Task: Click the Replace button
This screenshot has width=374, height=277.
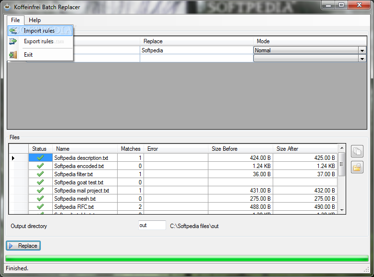Action: [x=23, y=246]
